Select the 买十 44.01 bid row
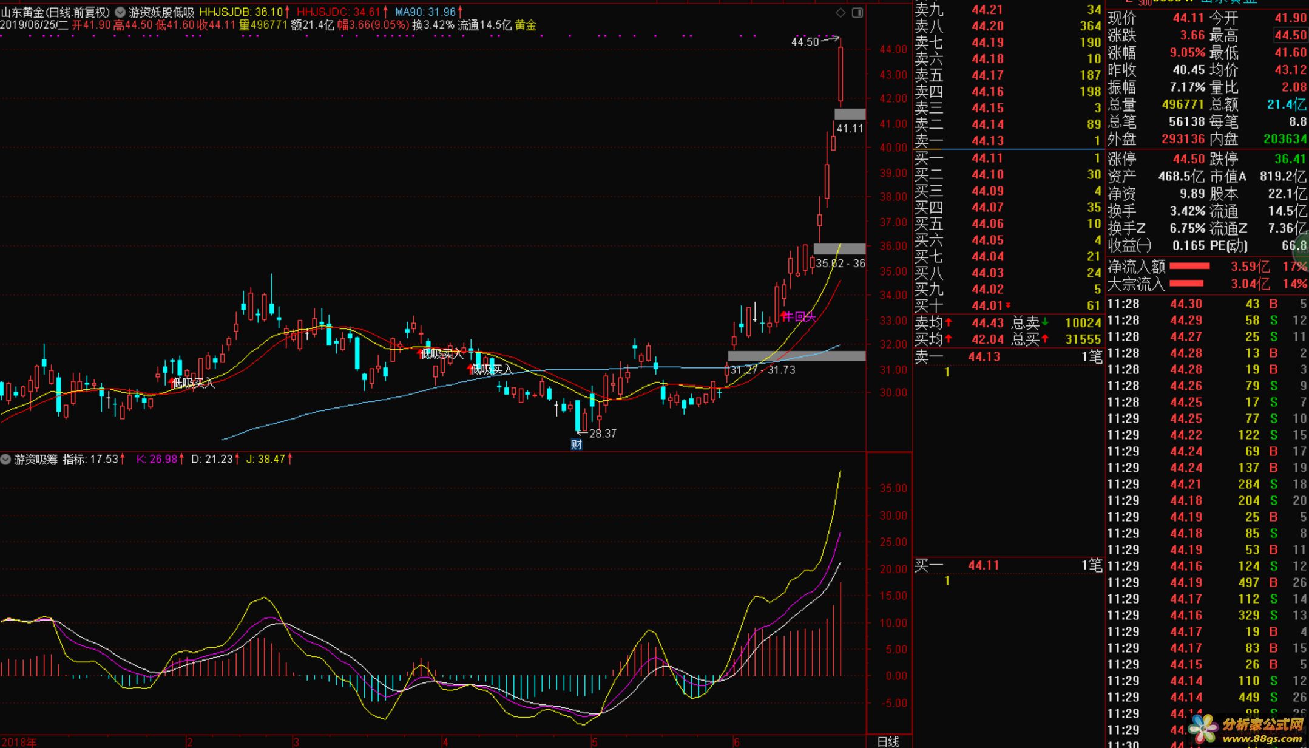Viewport: 1309px width, 748px height. 1008,306
